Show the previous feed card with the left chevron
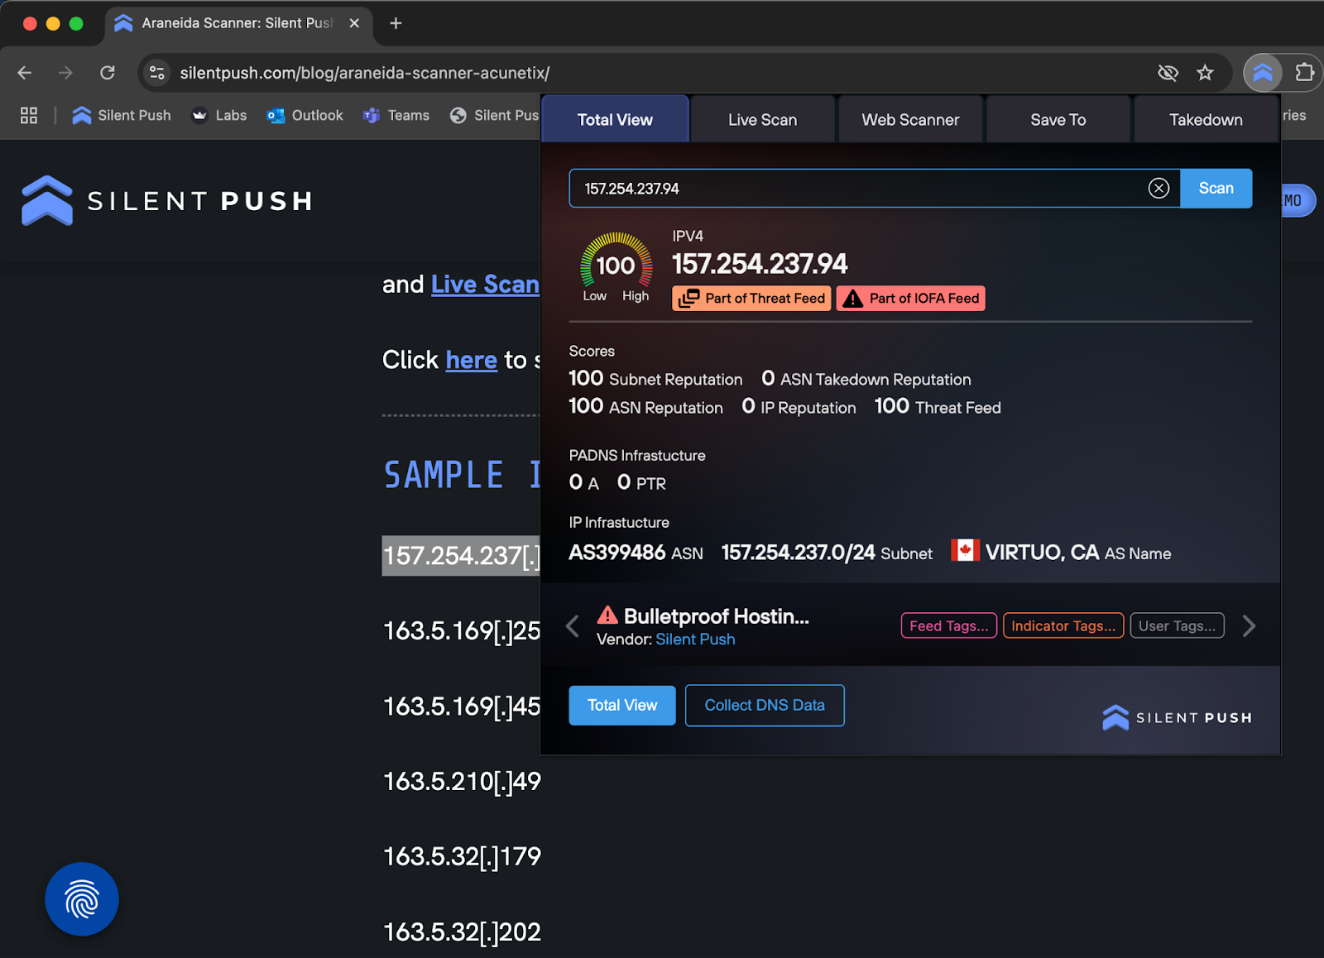1324x958 pixels. [573, 626]
